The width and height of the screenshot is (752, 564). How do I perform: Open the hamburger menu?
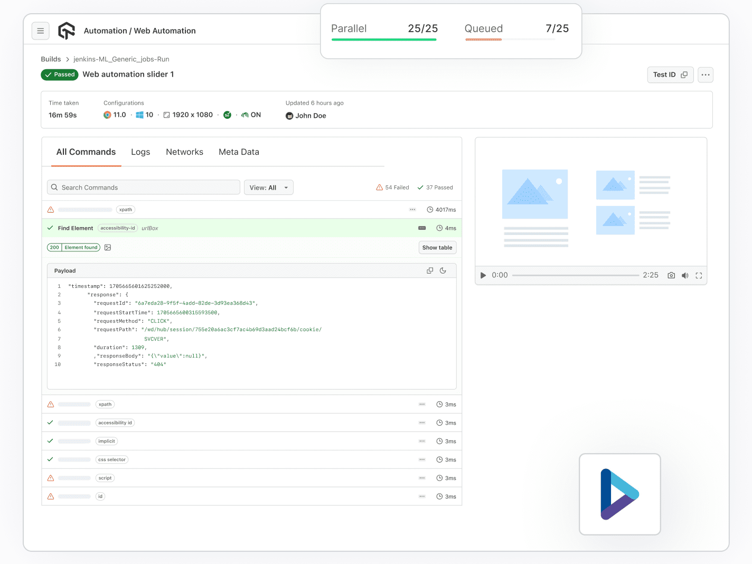pos(41,31)
